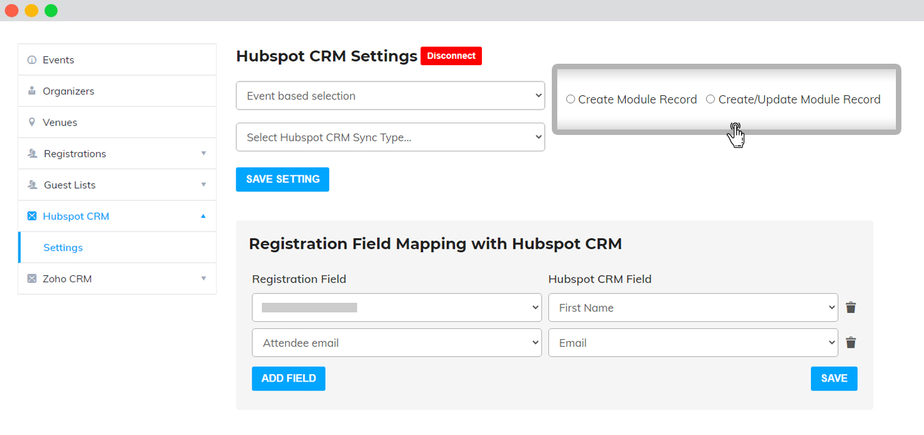Delete the First Name mapping row
This screenshot has width=924, height=435.
tap(851, 308)
